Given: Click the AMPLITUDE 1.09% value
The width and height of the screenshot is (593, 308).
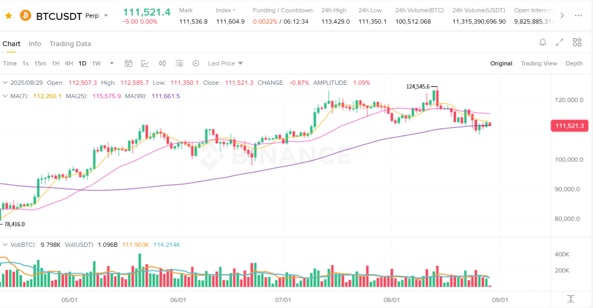Looking at the screenshot, I should click(x=362, y=83).
